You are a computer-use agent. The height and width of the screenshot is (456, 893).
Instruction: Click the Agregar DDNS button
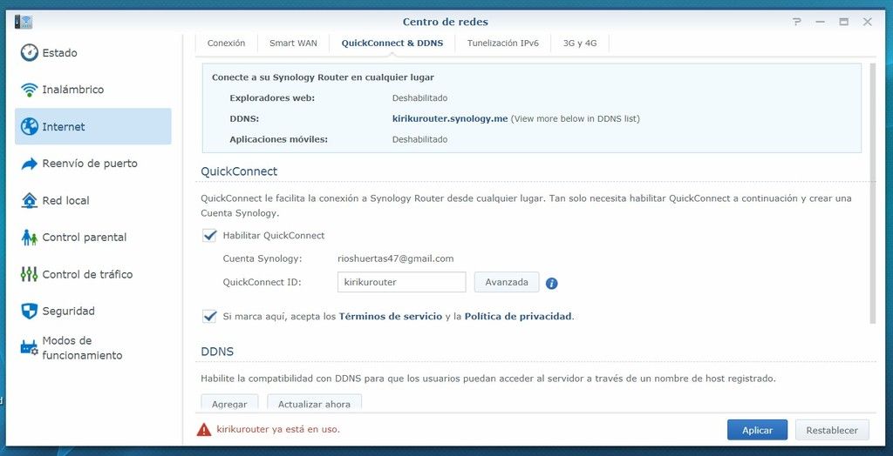pos(229,404)
